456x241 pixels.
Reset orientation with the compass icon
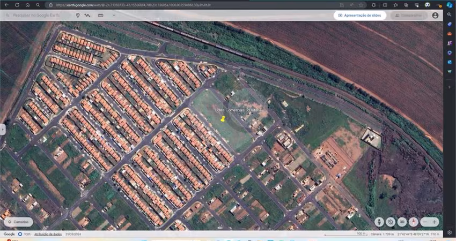[x=413, y=222]
